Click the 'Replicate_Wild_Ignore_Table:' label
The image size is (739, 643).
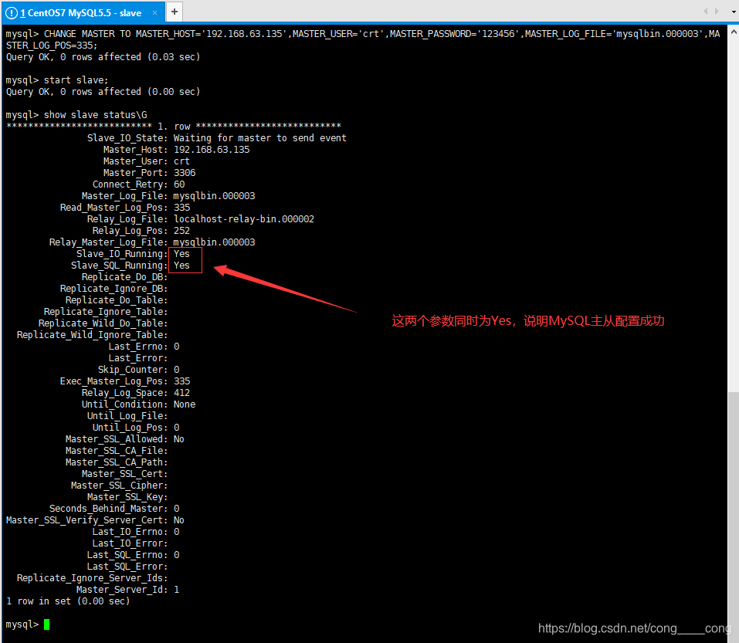click(x=93, y=335)
